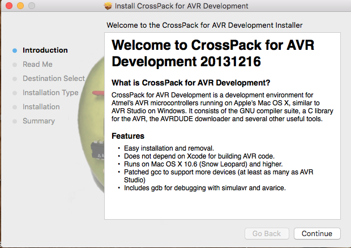The image size is (351, 248).
Task: Select the Summary step label
Action: tap(38, 121)
